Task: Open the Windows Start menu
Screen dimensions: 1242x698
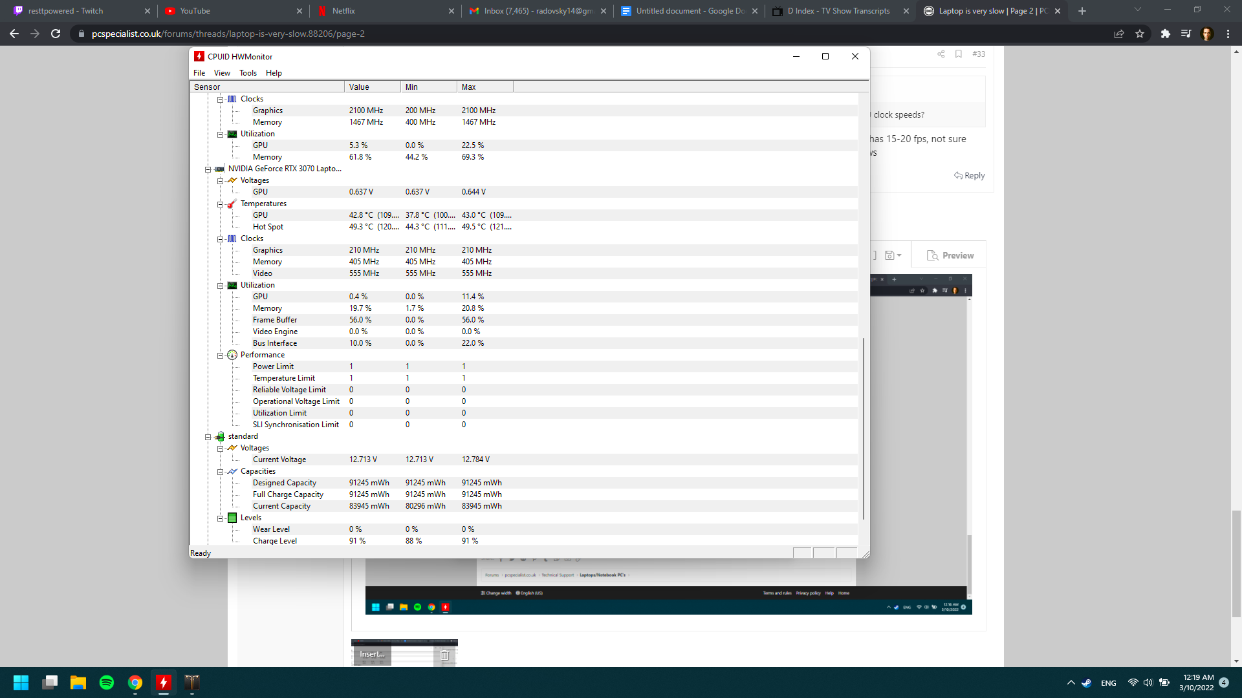Action: point(21,682)
